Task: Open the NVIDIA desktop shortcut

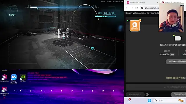Action: coord(23,78)
